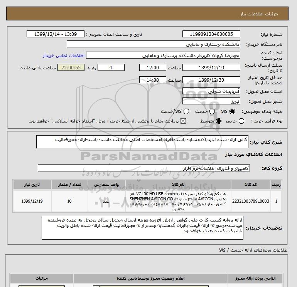Click the request creator field
The image size is (297, 287).
[x=163, y=55]
